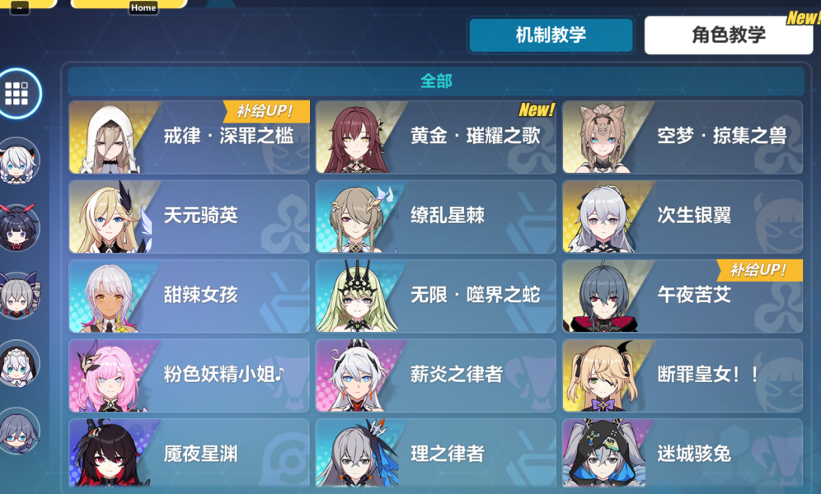Switch to the 角色教学 tab
This screenshot has height=494, width=821.
point(729,35)
